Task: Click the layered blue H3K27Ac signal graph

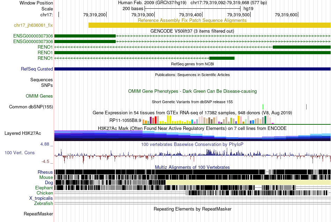Action: click(x=192, y=136)
